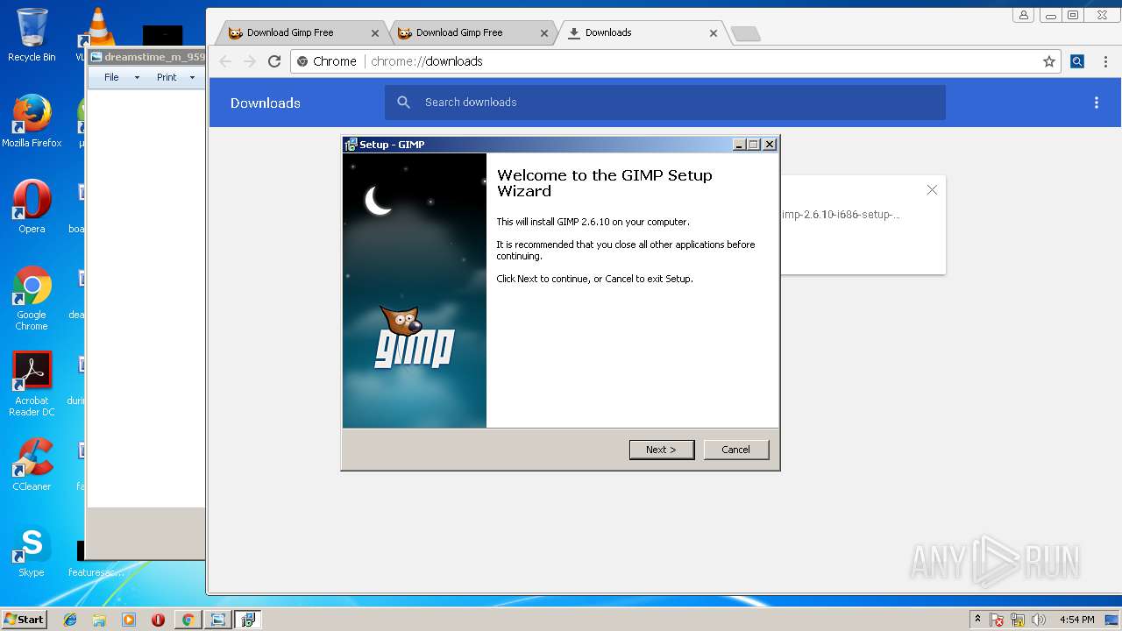The image size is (1122, 631).
Task: Open Internet Explorer from the taskbar
Action: pyautogui.click(x=70, y=620)
